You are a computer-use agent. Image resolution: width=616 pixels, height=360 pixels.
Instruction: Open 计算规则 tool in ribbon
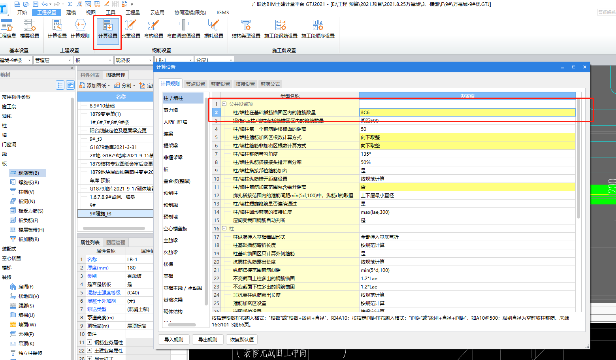(80, 29)
